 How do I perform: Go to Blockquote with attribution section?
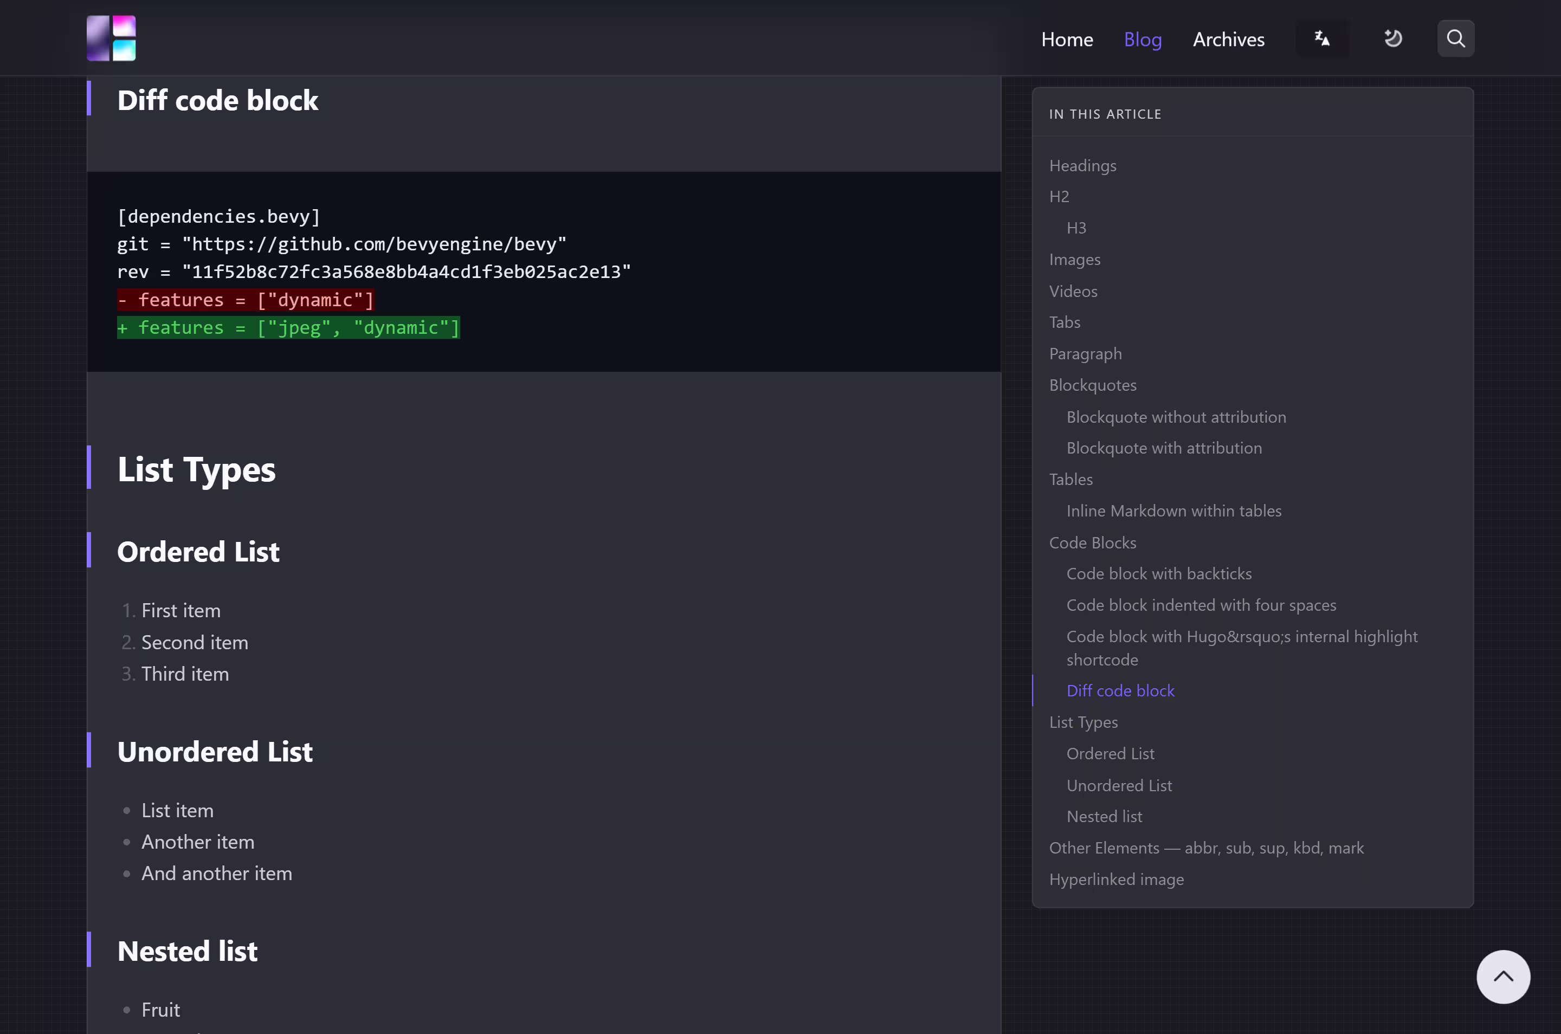pyautogui.click(x=1163, y=448)
